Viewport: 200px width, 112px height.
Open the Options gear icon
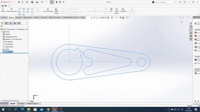63,2
